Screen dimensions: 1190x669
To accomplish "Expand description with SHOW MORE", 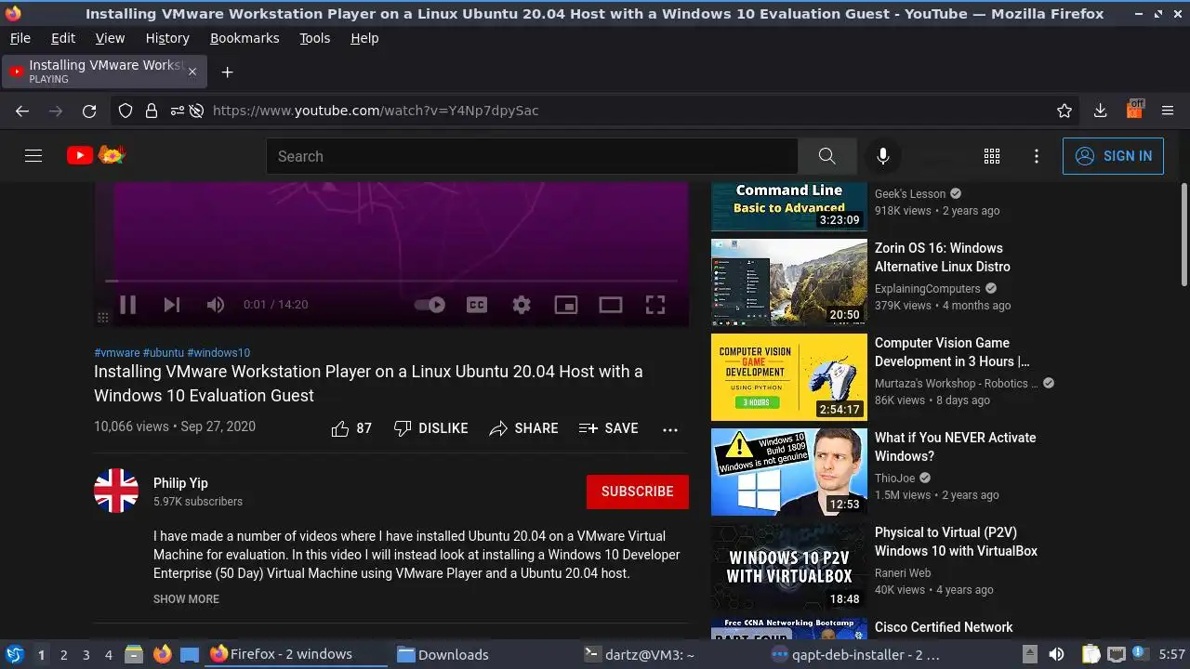I will (186, 599).
